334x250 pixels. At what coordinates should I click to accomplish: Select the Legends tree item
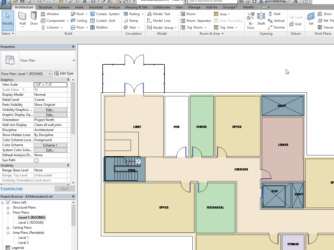[x=18, y=248]
